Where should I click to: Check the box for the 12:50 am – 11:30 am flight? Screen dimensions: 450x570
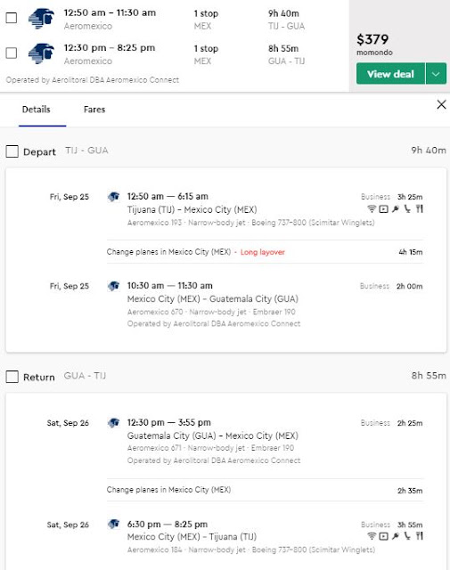point(12,18)
